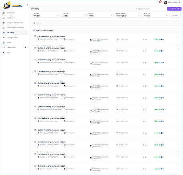Image resolution: width=183 pixels, height=175 pixels.
Task: Collapse the sidebar with the arrow
Action: pos(27,5)
